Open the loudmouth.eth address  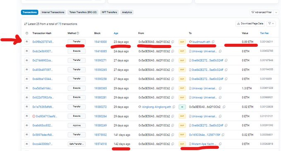click(x=201, y=42)
